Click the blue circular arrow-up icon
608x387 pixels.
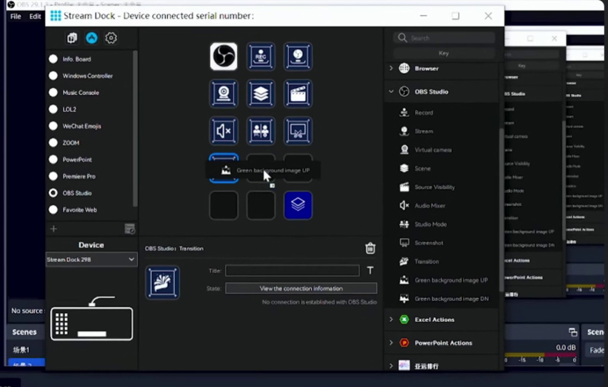[x=91, y=37]
